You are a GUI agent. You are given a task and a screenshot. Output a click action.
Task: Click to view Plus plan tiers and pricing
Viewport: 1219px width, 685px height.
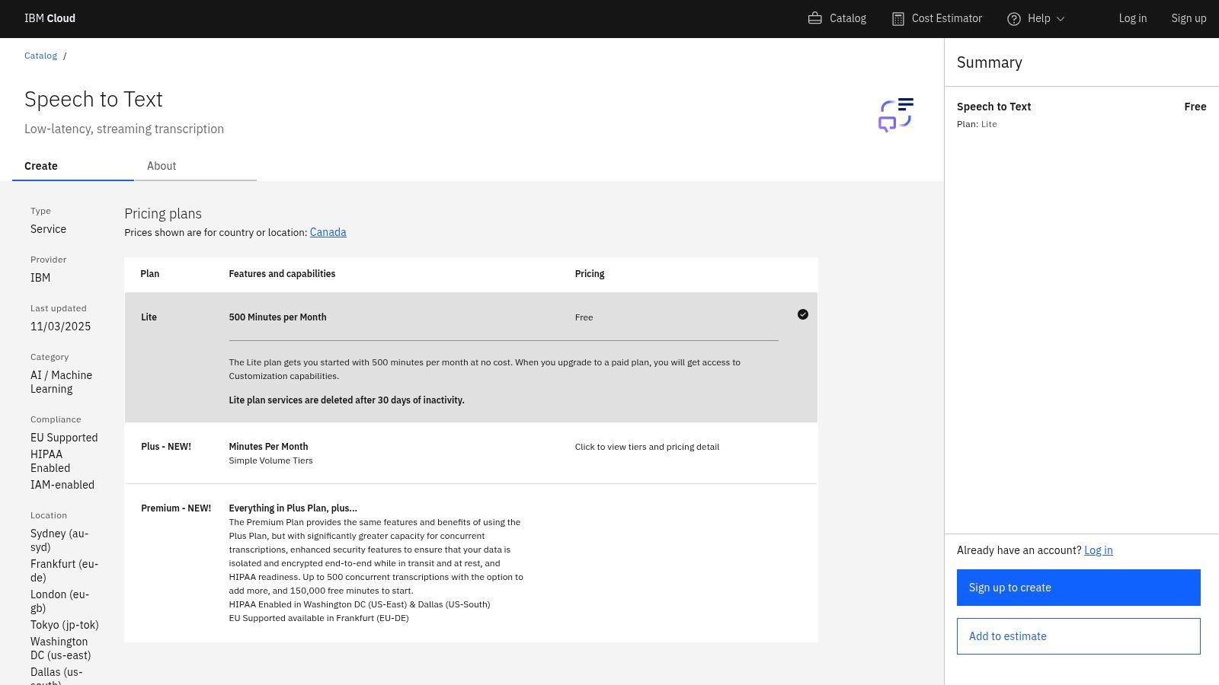tap(647, 447)
